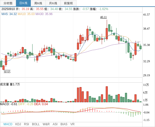Choose the BOLL indicator

36,124
